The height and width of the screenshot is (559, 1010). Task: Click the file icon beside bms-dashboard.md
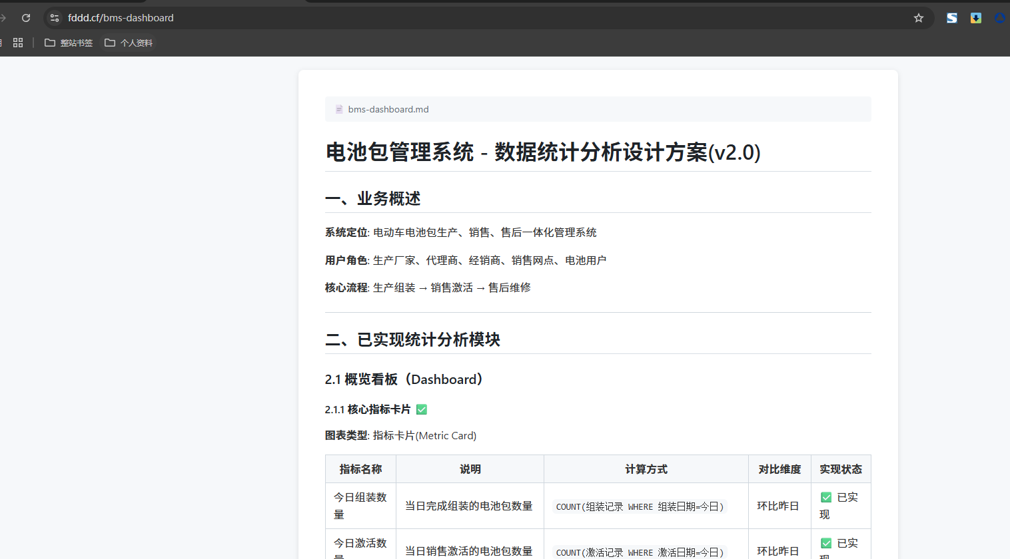click(x=339, y=109)
